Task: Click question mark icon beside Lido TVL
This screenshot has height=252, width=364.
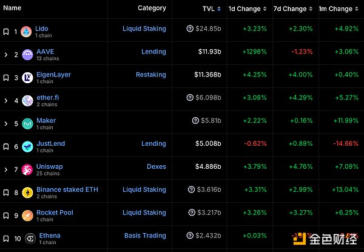Action: pyautogui.click(x=190, y=29)
